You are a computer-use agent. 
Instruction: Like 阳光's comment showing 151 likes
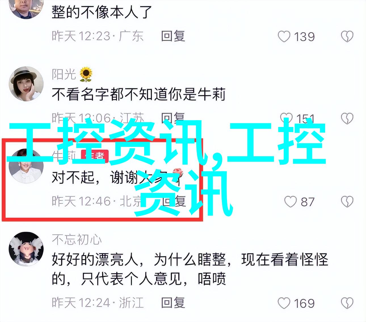click(x=285, y=118)
